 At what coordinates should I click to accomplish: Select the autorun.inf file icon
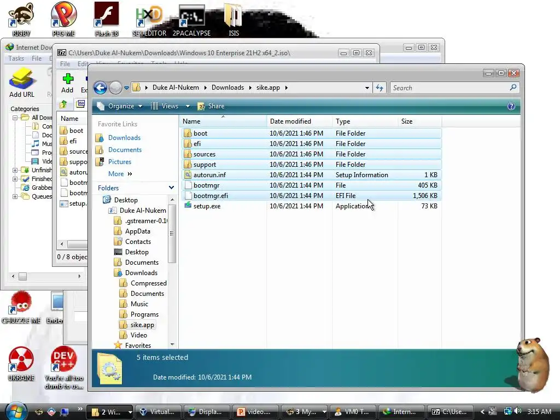coord(188,174)
